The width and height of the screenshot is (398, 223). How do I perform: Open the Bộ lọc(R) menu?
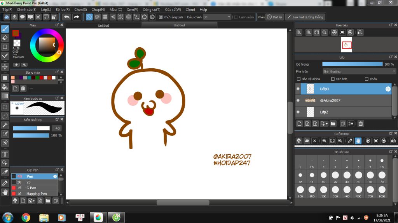[63, 9]
